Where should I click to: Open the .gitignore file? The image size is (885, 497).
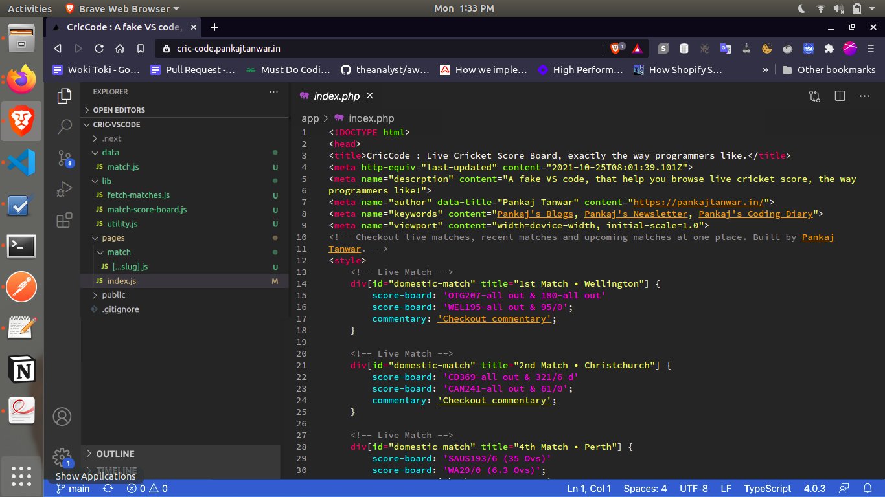coord(120,309)
